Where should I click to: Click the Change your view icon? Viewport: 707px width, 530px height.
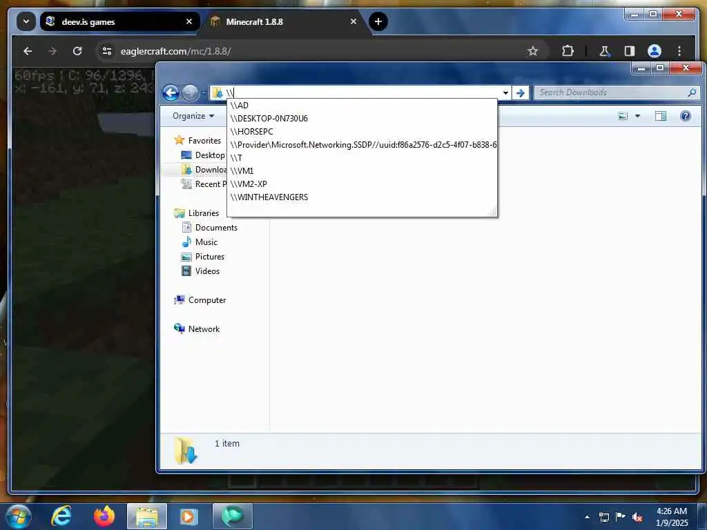tap(623, 116)
